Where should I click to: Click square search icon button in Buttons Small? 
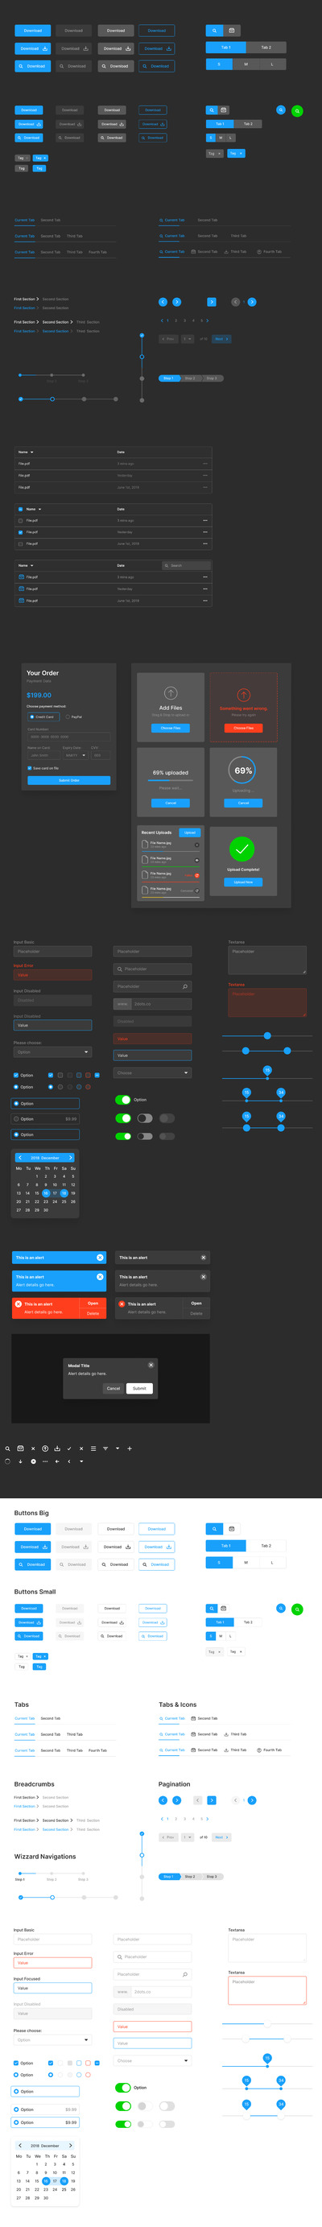211,1608
